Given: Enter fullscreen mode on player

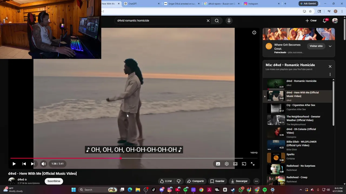Looking at the screenshot, I should 252,164.
